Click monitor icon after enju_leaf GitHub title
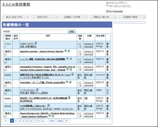This screenshot has width=158, height=127. (x=67, y=69)
